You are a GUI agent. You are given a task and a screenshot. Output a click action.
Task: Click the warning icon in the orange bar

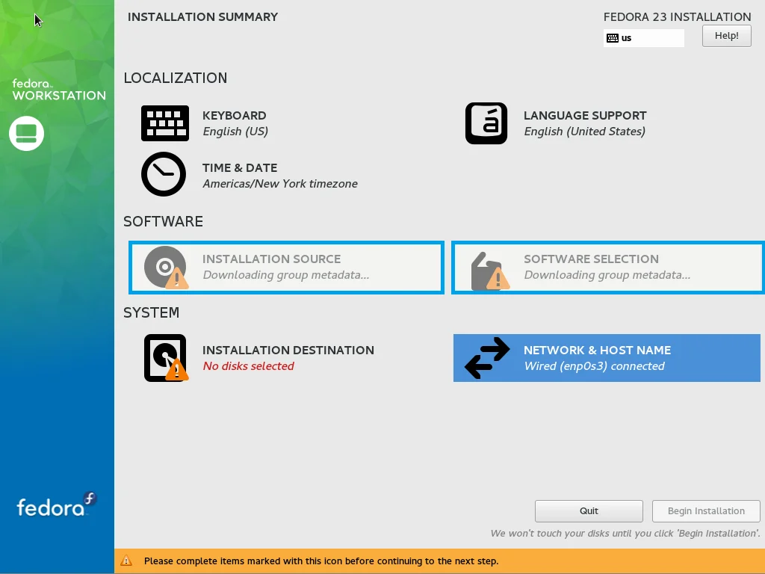(x=126, y=561)
